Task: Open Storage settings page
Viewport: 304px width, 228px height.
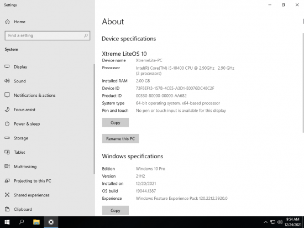Action: pyautogui.click(x=47, y=138)
